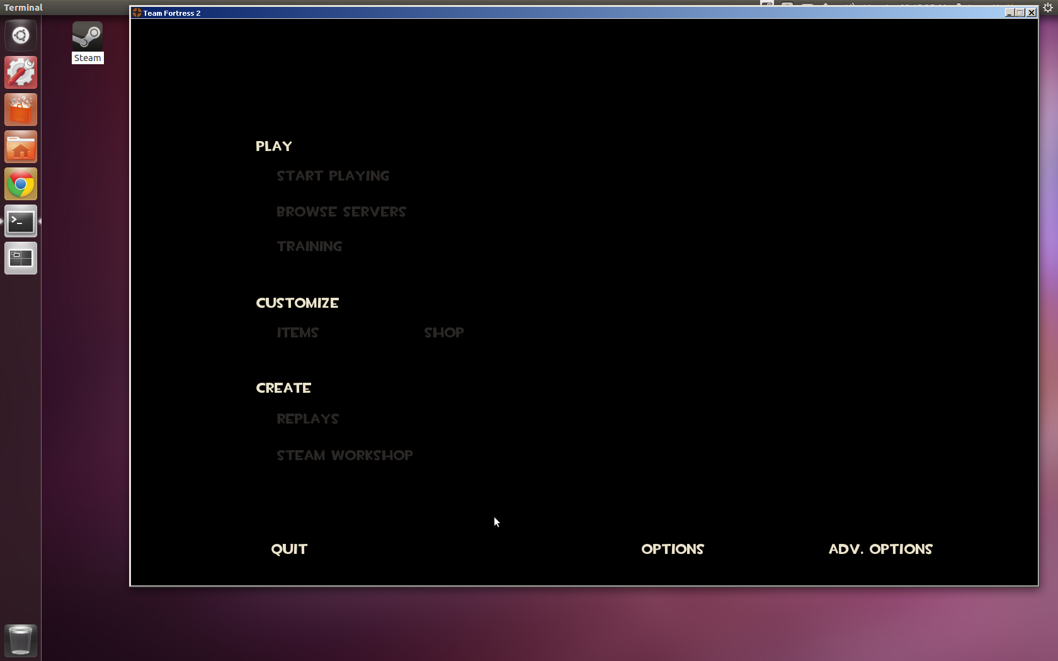Viewport: 1058px width, 661px height.
Task: Open the Options button
Action: pyautogui.click(x=673, y=550)
